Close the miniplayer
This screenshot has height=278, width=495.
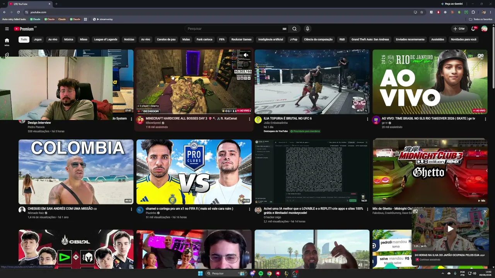(485, 212)
